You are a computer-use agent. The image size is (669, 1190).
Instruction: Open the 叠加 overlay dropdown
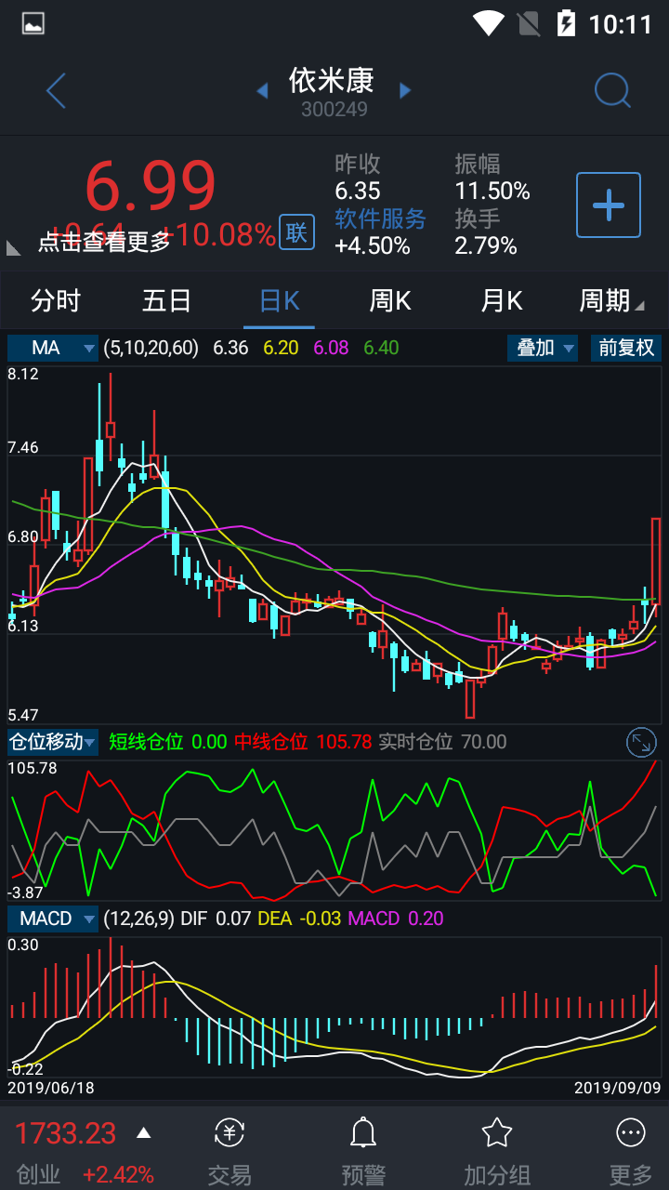click(x=543, y=348)
